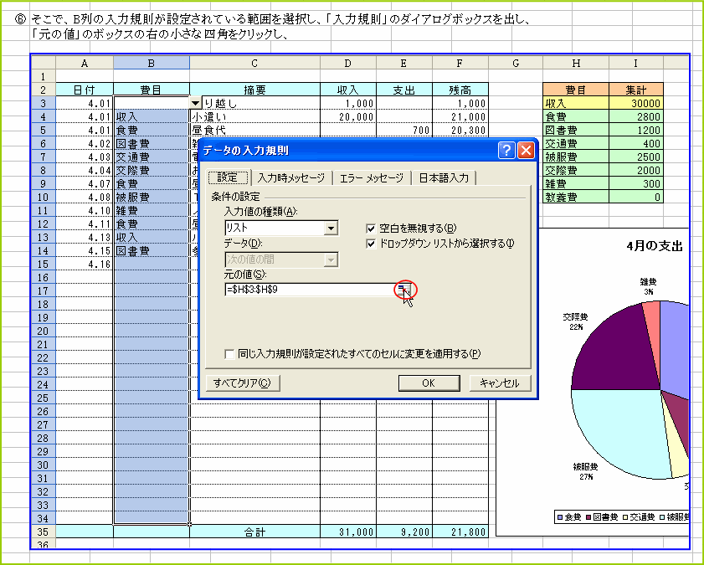Select column C header
The width and height of the screenshot is (704, 565).
(x=254, y=63)
